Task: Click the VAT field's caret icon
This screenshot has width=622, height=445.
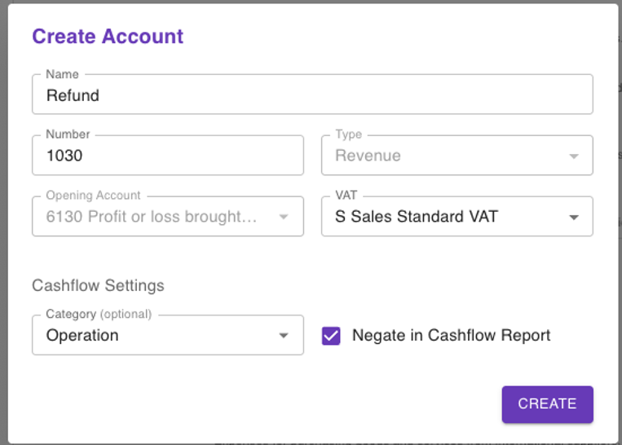Action: 574,218
